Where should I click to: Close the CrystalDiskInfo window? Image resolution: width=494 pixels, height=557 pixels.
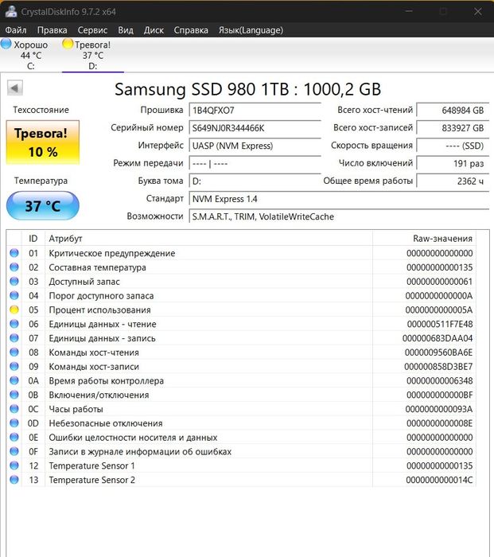(478, 11)
